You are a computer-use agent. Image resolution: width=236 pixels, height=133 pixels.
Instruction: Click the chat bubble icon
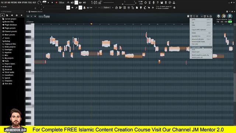(170, 3)
